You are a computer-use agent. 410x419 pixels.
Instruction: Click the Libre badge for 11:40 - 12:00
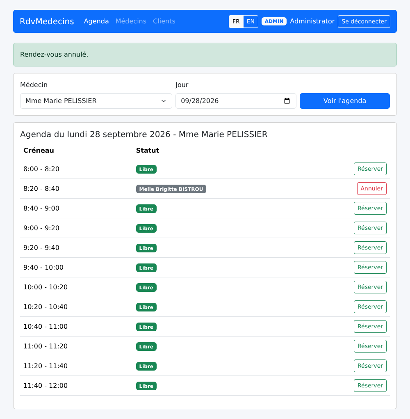tap(146, 386)
